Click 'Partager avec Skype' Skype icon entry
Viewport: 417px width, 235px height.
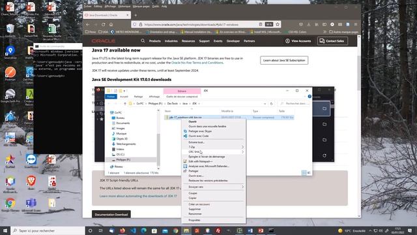[185, 131]
